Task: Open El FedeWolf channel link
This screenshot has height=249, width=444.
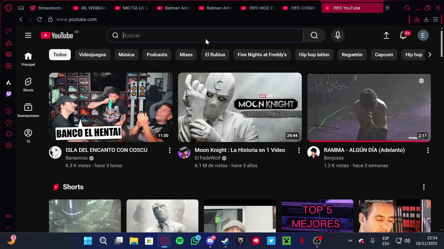Action: [x=207, y=158]
